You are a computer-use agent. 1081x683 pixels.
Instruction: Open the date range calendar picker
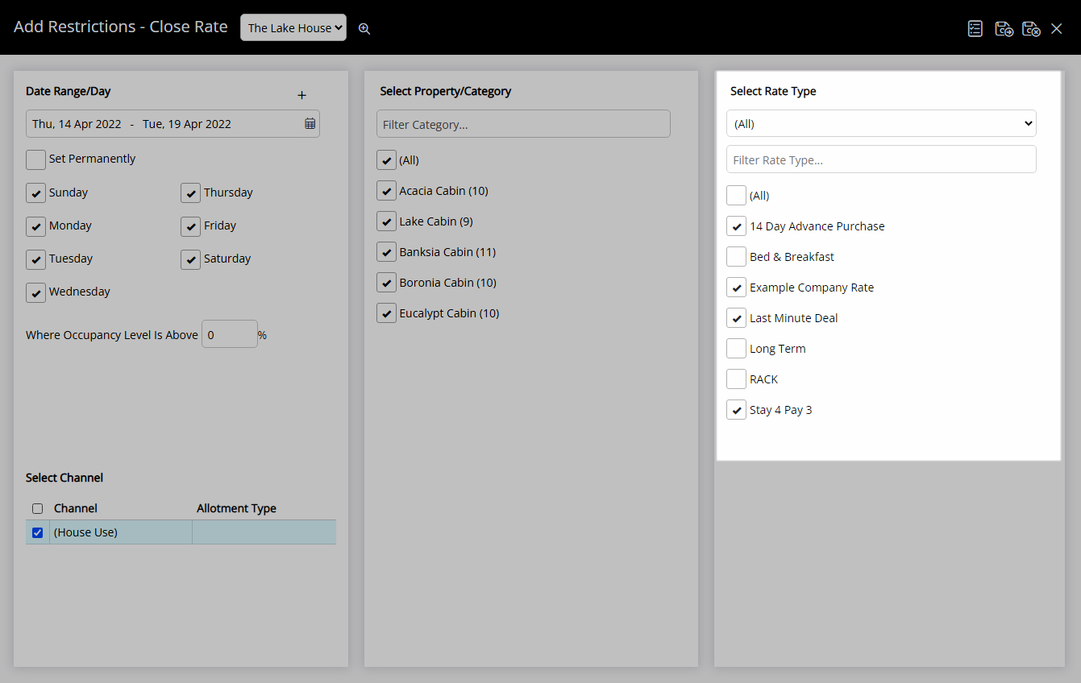pyautogui.click(x=310, y=123)
